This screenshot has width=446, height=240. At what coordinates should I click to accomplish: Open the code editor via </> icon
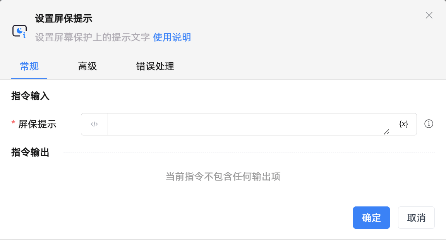pos(94,124)
